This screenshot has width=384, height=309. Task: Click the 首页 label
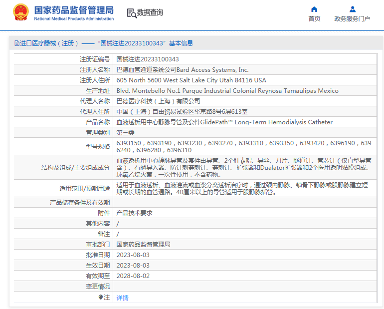coord(314,18)
